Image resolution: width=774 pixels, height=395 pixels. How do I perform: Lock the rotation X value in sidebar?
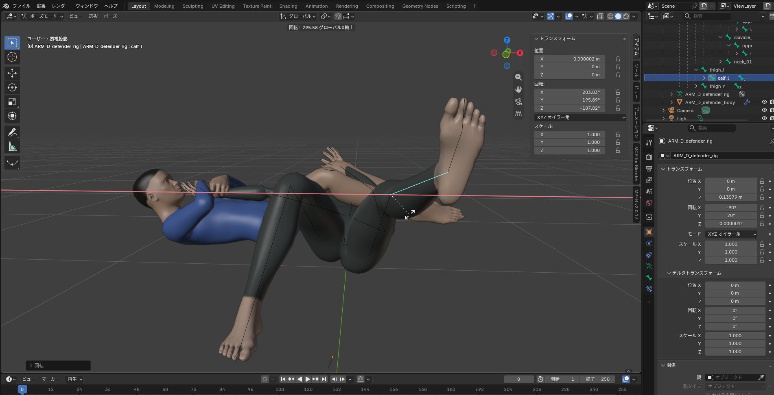click(x=618, y=92)
